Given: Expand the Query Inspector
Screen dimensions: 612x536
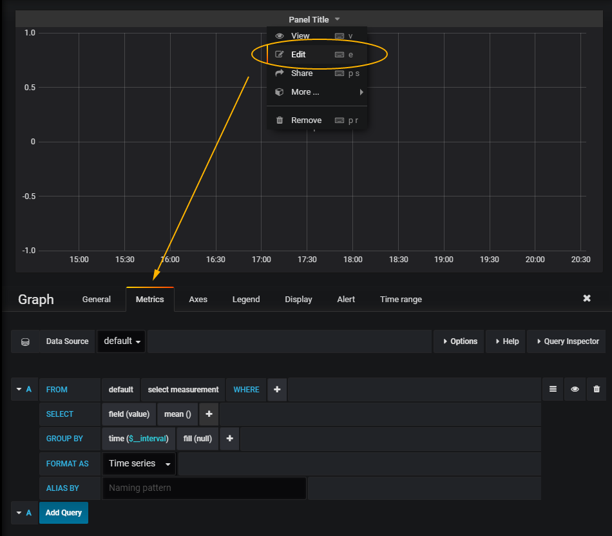Looking at the screenshot, I should (x=567, y=341).
